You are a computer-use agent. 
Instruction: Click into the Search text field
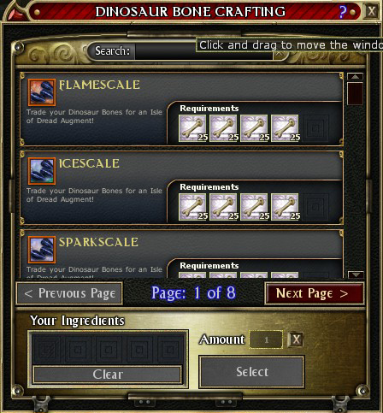click(x=203, y=51)
